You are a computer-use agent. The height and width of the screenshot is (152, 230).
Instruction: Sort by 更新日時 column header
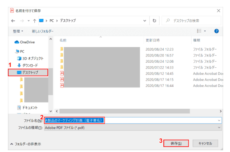(x=152, y=41)
